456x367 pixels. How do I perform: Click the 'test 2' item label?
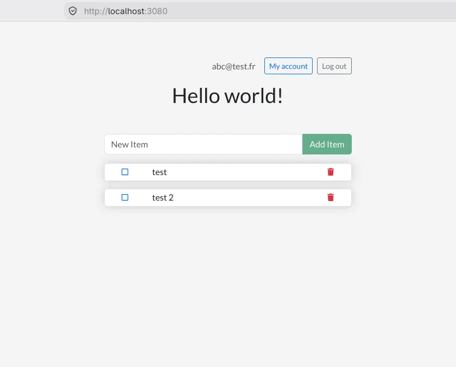click(162, 198)
